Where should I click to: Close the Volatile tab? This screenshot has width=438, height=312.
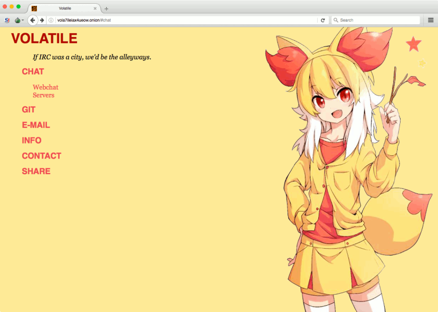point(95,8)
